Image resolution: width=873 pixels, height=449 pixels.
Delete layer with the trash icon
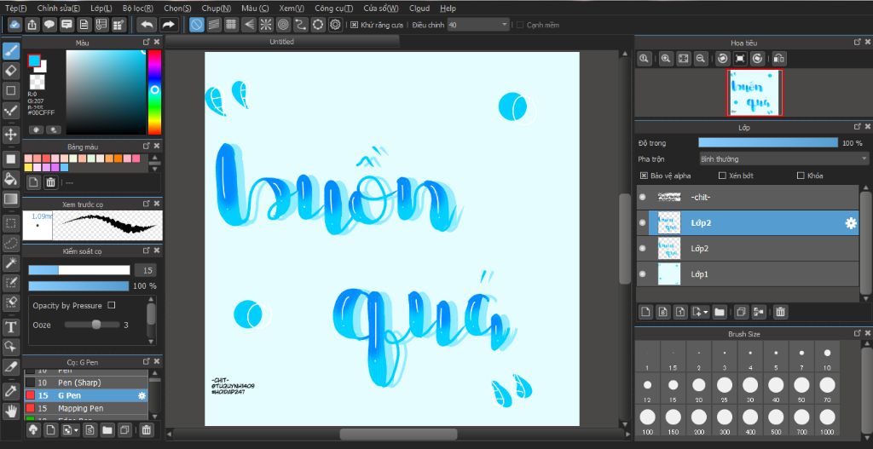point(781,312)
